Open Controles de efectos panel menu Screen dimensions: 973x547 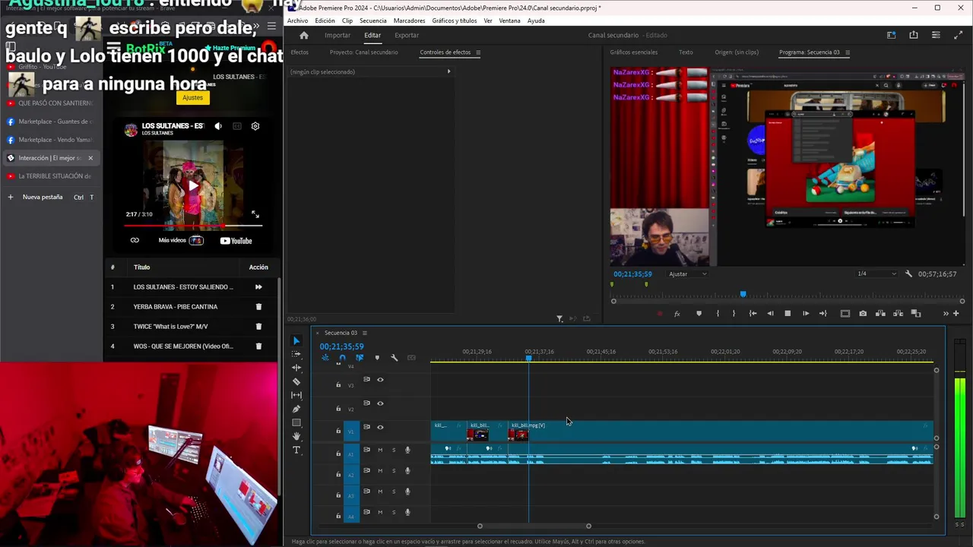[478, 52]
